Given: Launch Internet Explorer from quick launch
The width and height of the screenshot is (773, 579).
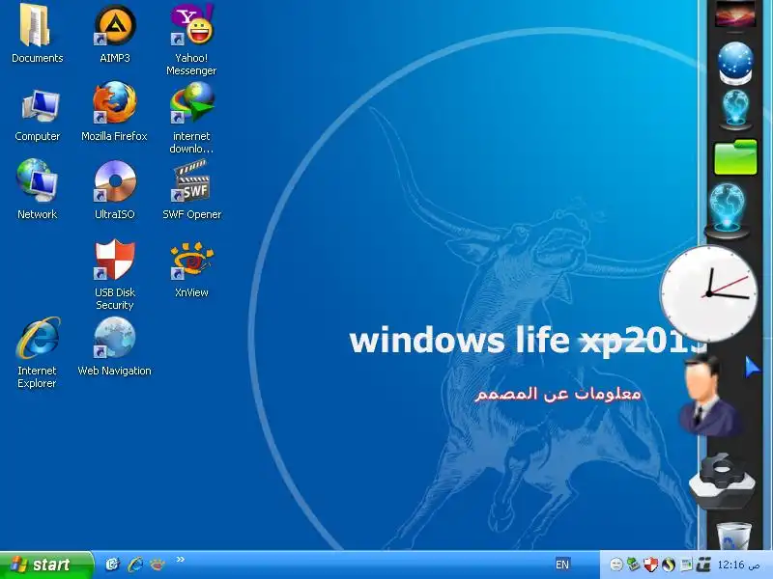Looking at the screenshot, I should click(135, 565).
